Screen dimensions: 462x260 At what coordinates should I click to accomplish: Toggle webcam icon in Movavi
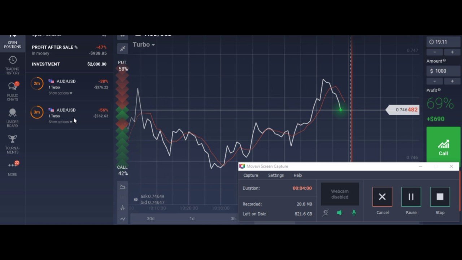(x=325, y=213)
